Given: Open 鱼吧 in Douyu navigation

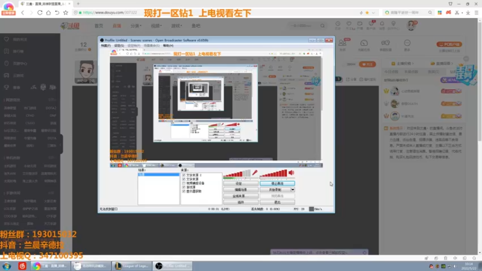Looking at the screenshot, I should pyautogui.click(x=196, y=26).
